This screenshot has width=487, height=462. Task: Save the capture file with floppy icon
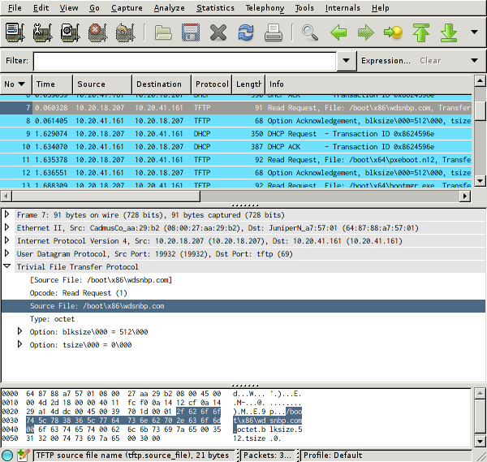click(191, 33)
